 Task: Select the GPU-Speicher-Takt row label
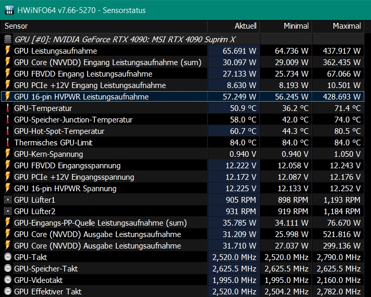[46, 269]
